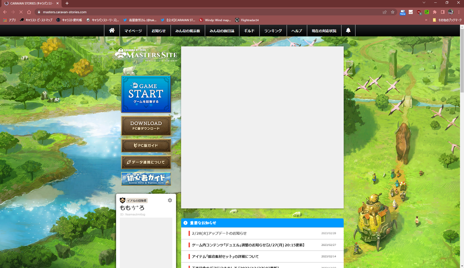This screenshot has height=268, width=464.
Task: Bookmark this page with star icon
Action: (393, 12)
